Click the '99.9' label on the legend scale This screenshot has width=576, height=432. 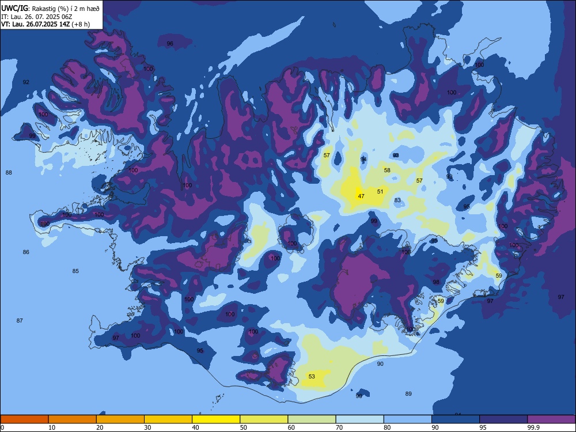(x=533, y=427)
